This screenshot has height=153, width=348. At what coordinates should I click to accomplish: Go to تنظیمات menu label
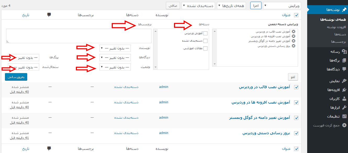(x=333, y=116)
